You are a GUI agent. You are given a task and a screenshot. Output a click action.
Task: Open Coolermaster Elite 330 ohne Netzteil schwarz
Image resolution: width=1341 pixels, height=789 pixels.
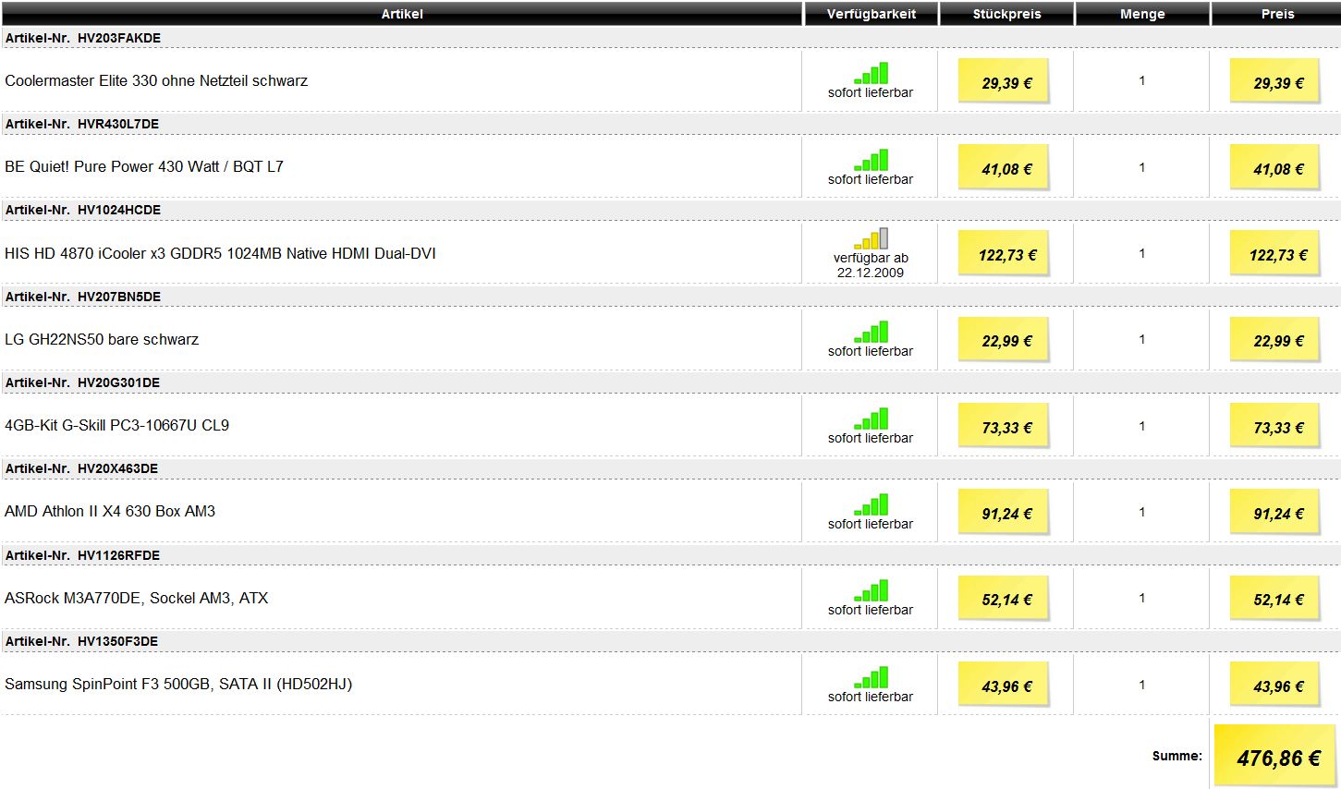click(x=156, y=80)
